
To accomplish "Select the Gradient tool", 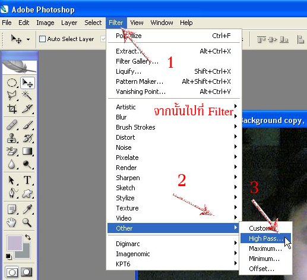I will [27, 151].
